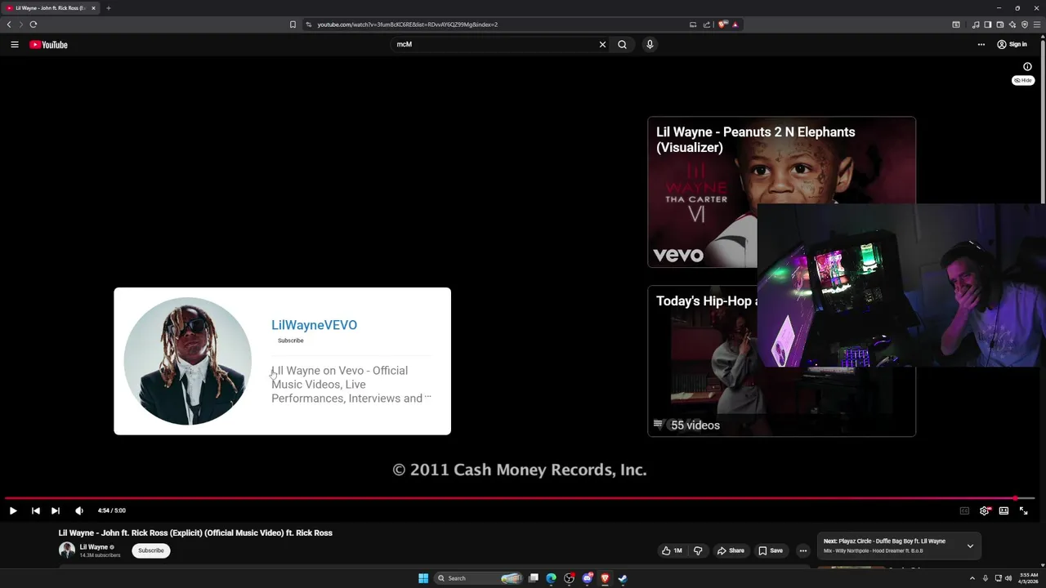This screenshot has width=1046, height=588.
Task: Open Lil Wayne channel avatar below video
Action: 67,550
